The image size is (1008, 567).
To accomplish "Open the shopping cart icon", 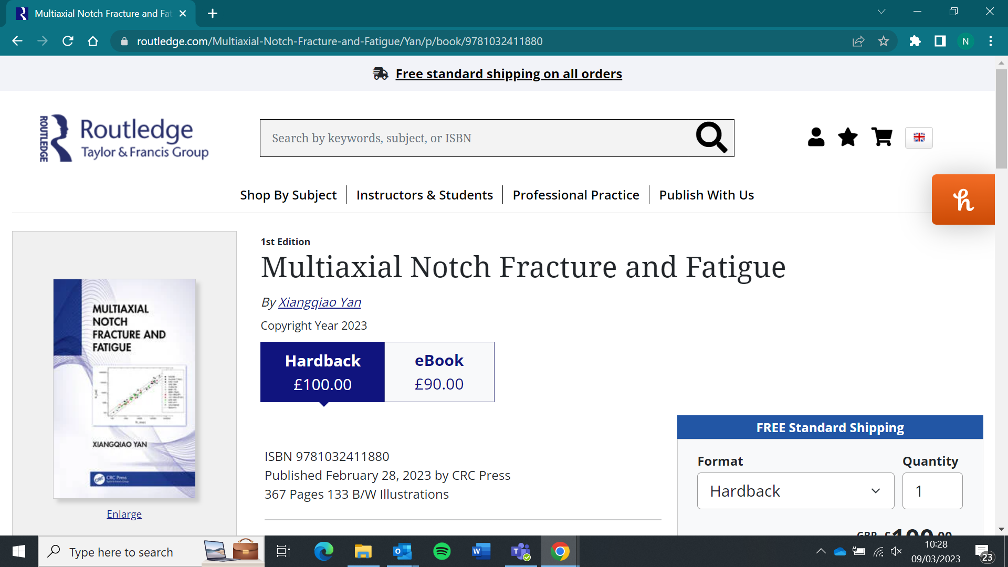I will pos(882,138).
